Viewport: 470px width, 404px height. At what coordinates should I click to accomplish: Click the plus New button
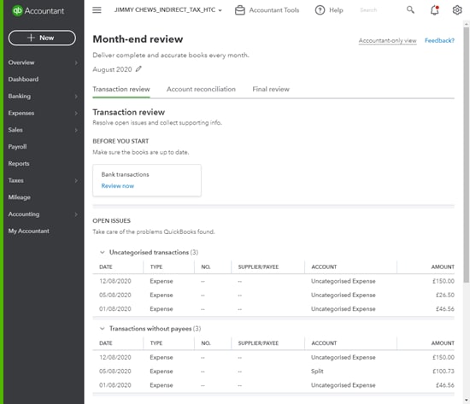coord(42,38)
